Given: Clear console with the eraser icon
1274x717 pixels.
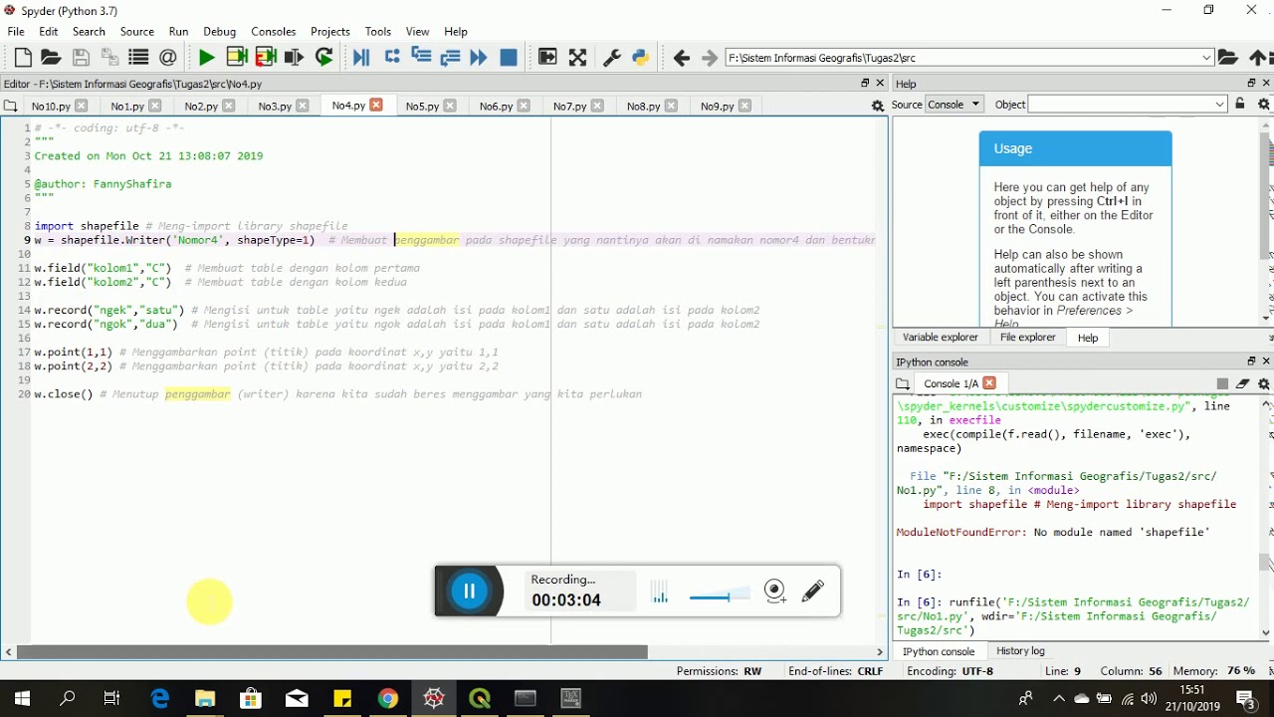Looking at the screenshot, I should point(1243,383).
